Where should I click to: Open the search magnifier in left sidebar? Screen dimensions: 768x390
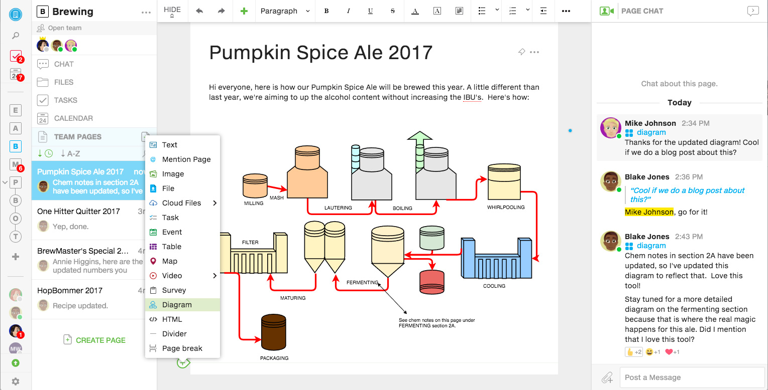pyautogui.click(x=16, y=36)
